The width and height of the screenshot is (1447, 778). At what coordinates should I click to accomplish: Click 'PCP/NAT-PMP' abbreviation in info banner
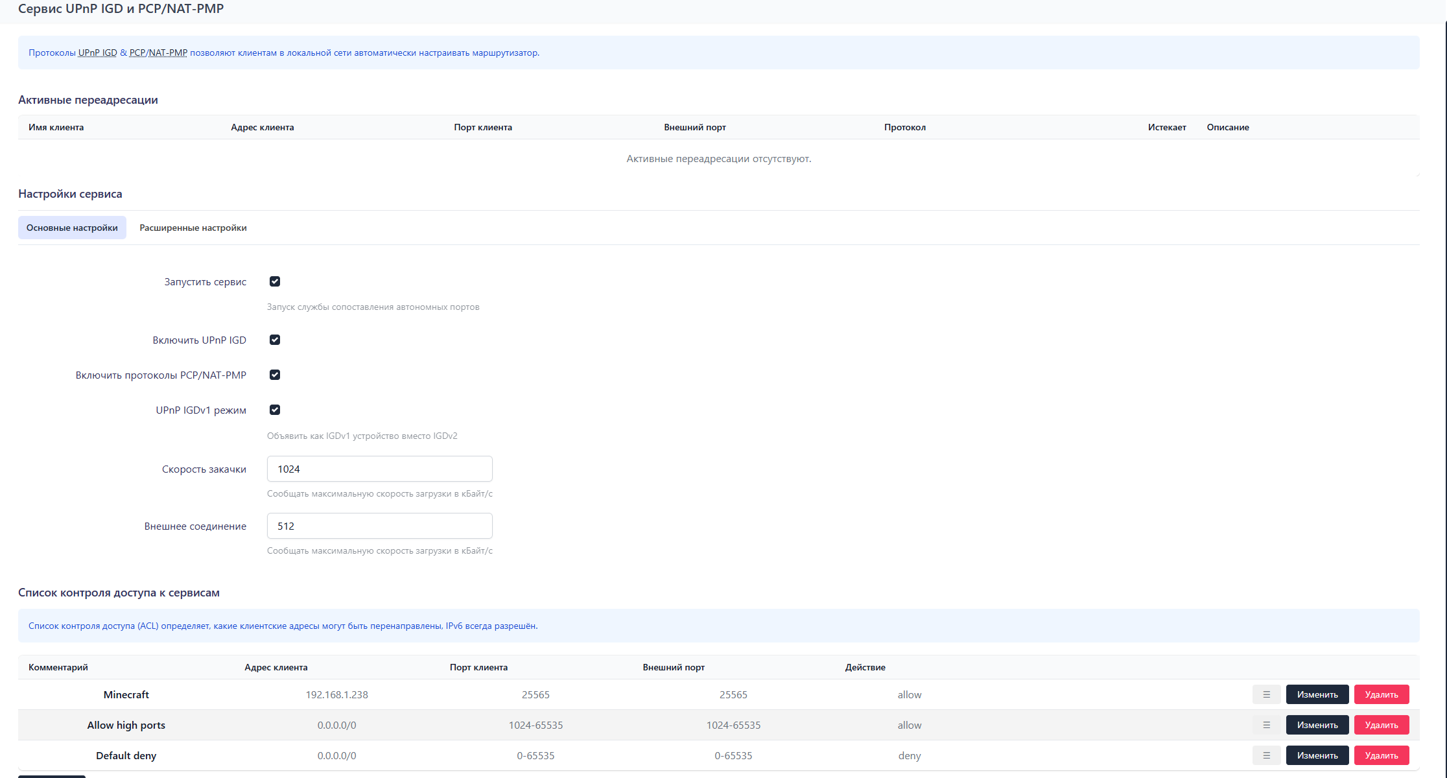coord(158,53)
